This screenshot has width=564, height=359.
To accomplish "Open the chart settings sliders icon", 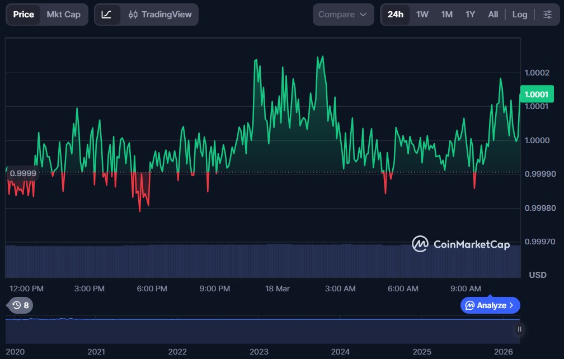I will coord(547,15).
